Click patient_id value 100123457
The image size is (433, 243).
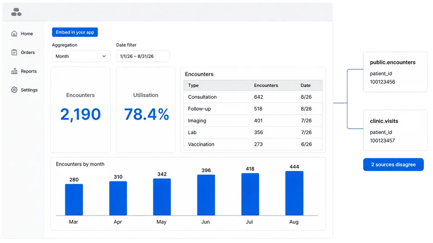(x=382, y=140)
